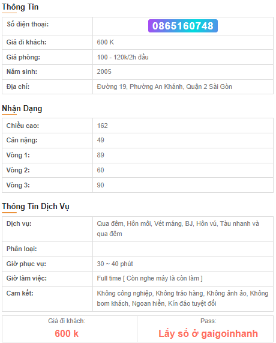
Task: Select the 'Vòng 3:' value 90
Action: [x=101, y=185]
